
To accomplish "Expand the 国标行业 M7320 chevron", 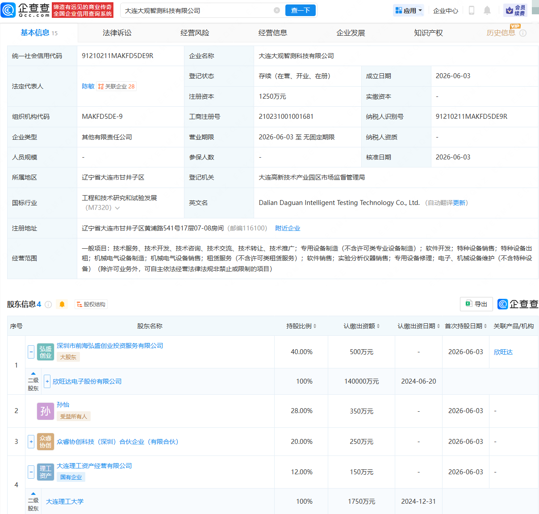I will (x=117, y=208).
